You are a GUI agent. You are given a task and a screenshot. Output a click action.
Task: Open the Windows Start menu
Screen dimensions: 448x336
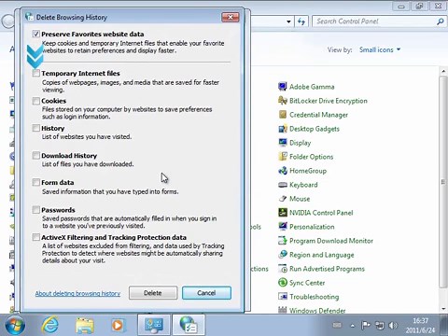[x=15, y=325]
